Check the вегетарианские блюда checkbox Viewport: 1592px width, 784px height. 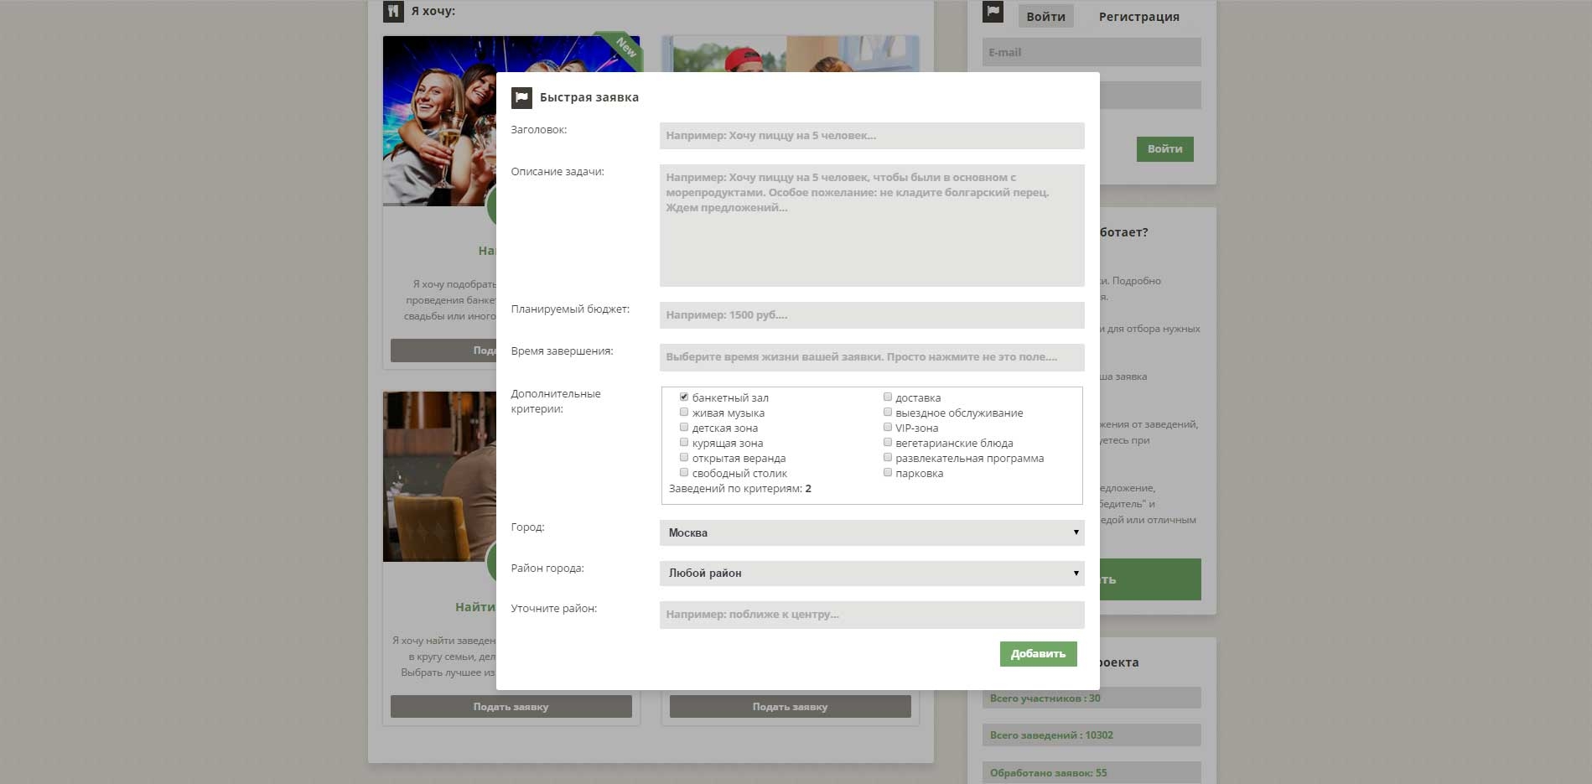click(x=888, y=443)
